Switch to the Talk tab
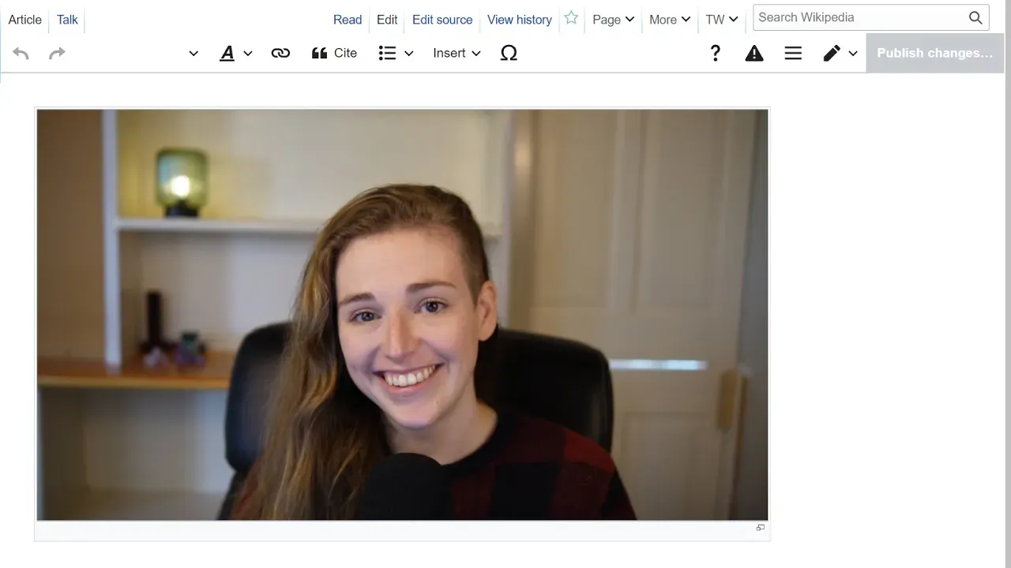The image size is (1011, 568). [67, 20]
